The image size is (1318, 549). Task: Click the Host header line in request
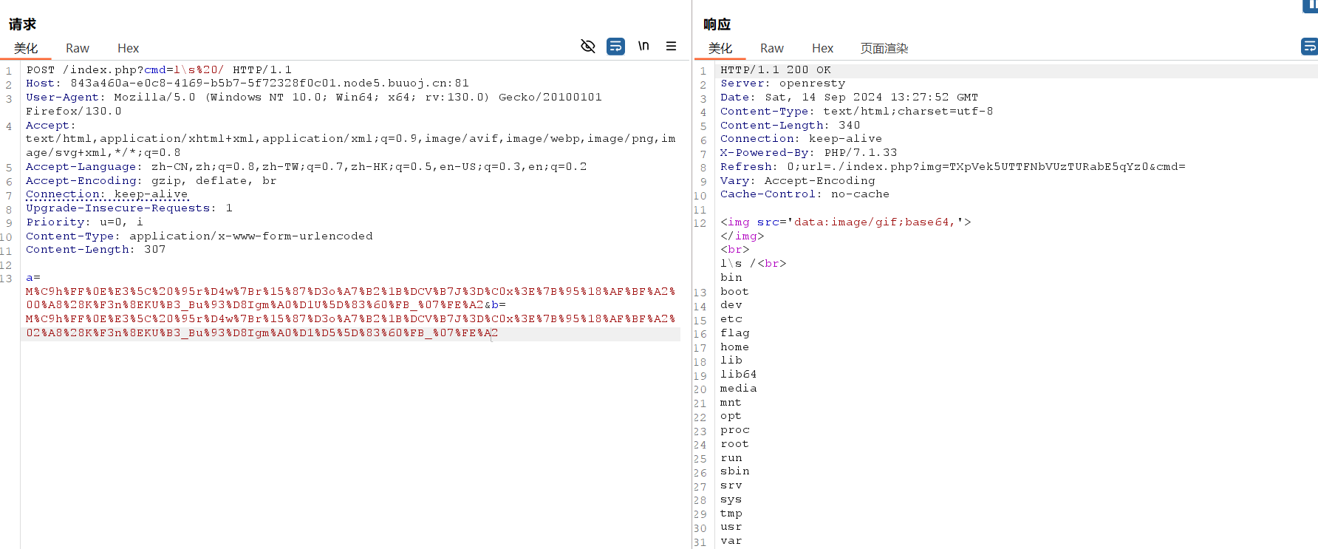(247, 83)
